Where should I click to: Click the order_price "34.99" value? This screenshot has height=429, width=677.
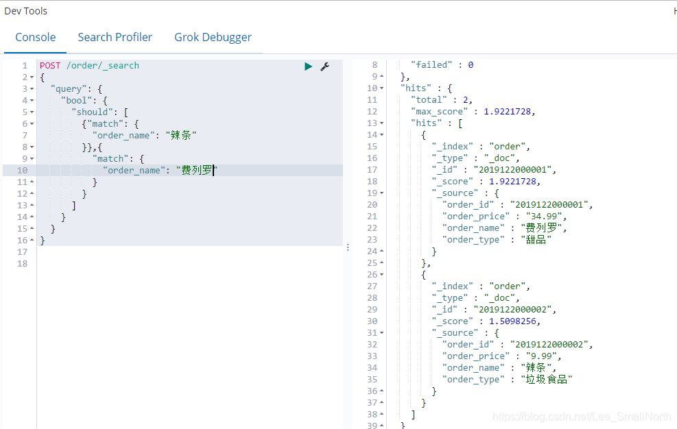point(544,217)
